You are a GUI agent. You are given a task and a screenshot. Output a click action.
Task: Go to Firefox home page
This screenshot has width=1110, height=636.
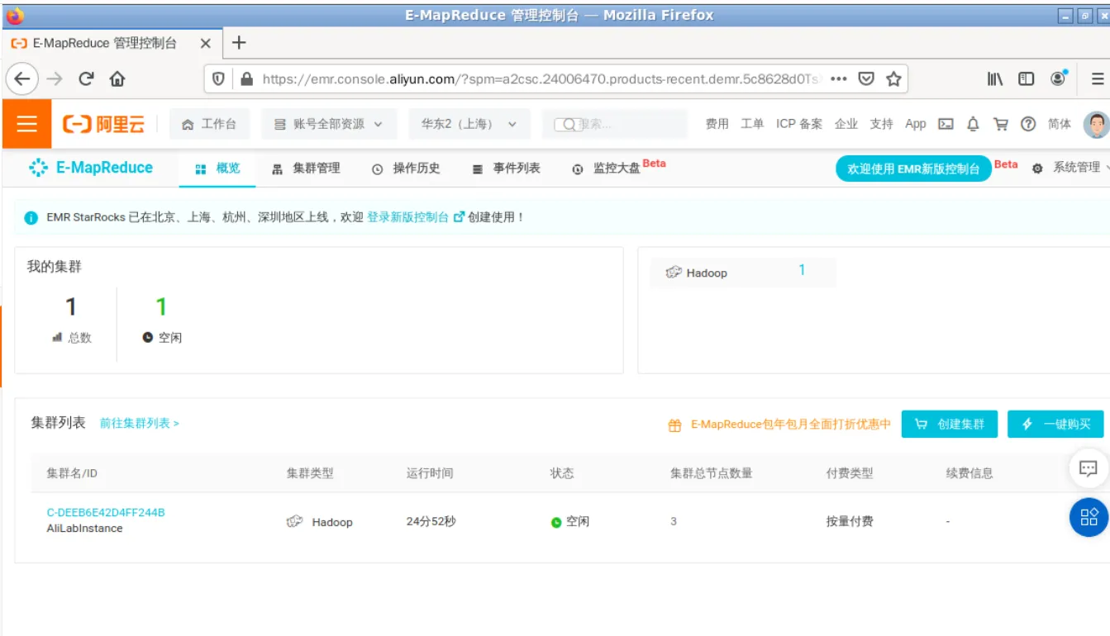117,78
